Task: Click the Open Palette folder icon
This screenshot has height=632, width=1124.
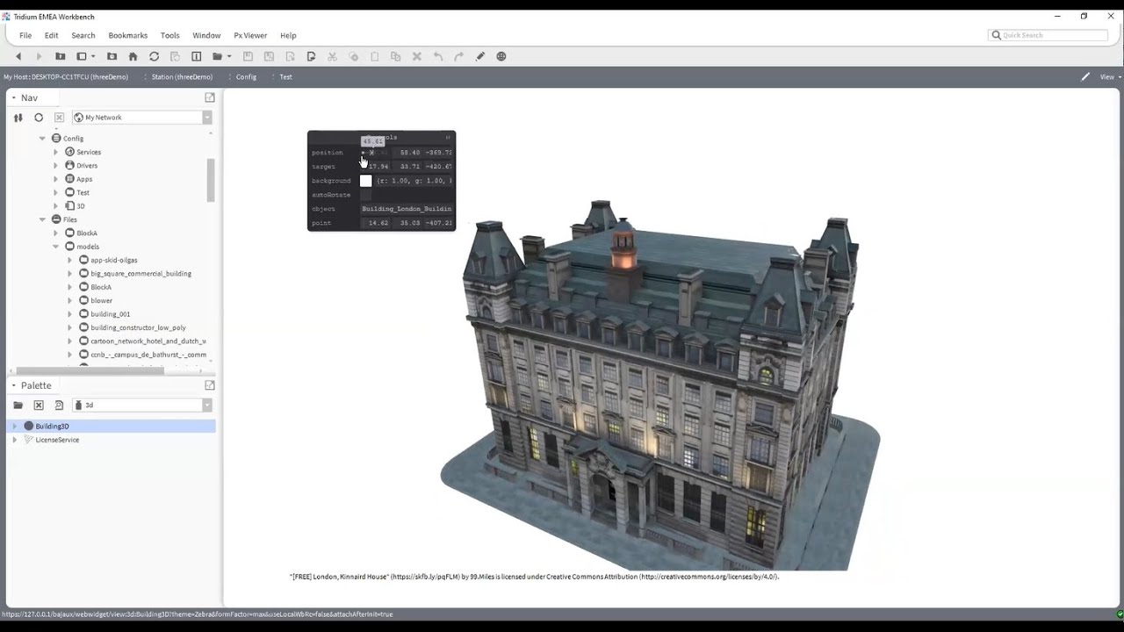Action: tap(18, 406)
